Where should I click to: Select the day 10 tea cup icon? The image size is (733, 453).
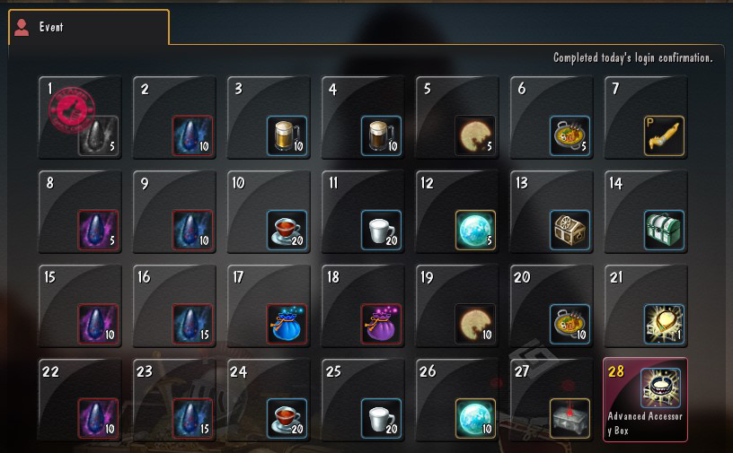click(287, 230)
